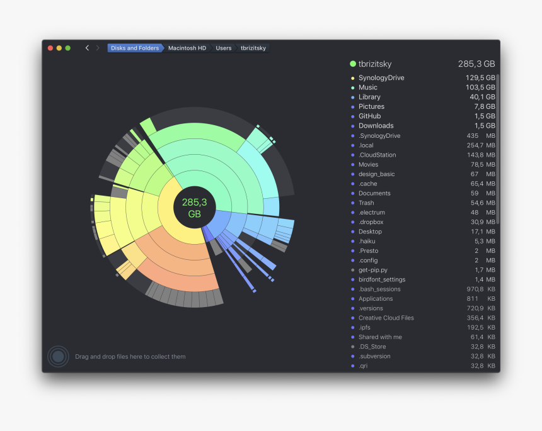Screen dimensions: 542x431
Task: Select the Movies entry in the sidebar
Action: [x=367, y=164]
